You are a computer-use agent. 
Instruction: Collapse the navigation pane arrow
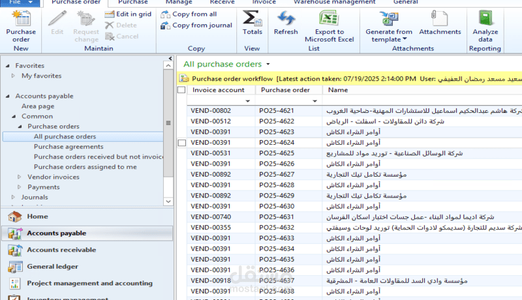pos(170,58)
